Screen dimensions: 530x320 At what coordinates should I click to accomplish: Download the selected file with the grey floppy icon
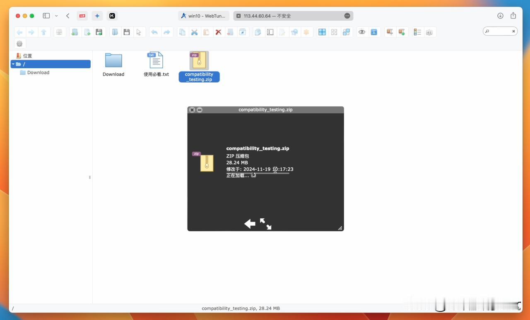pos(127,32)
